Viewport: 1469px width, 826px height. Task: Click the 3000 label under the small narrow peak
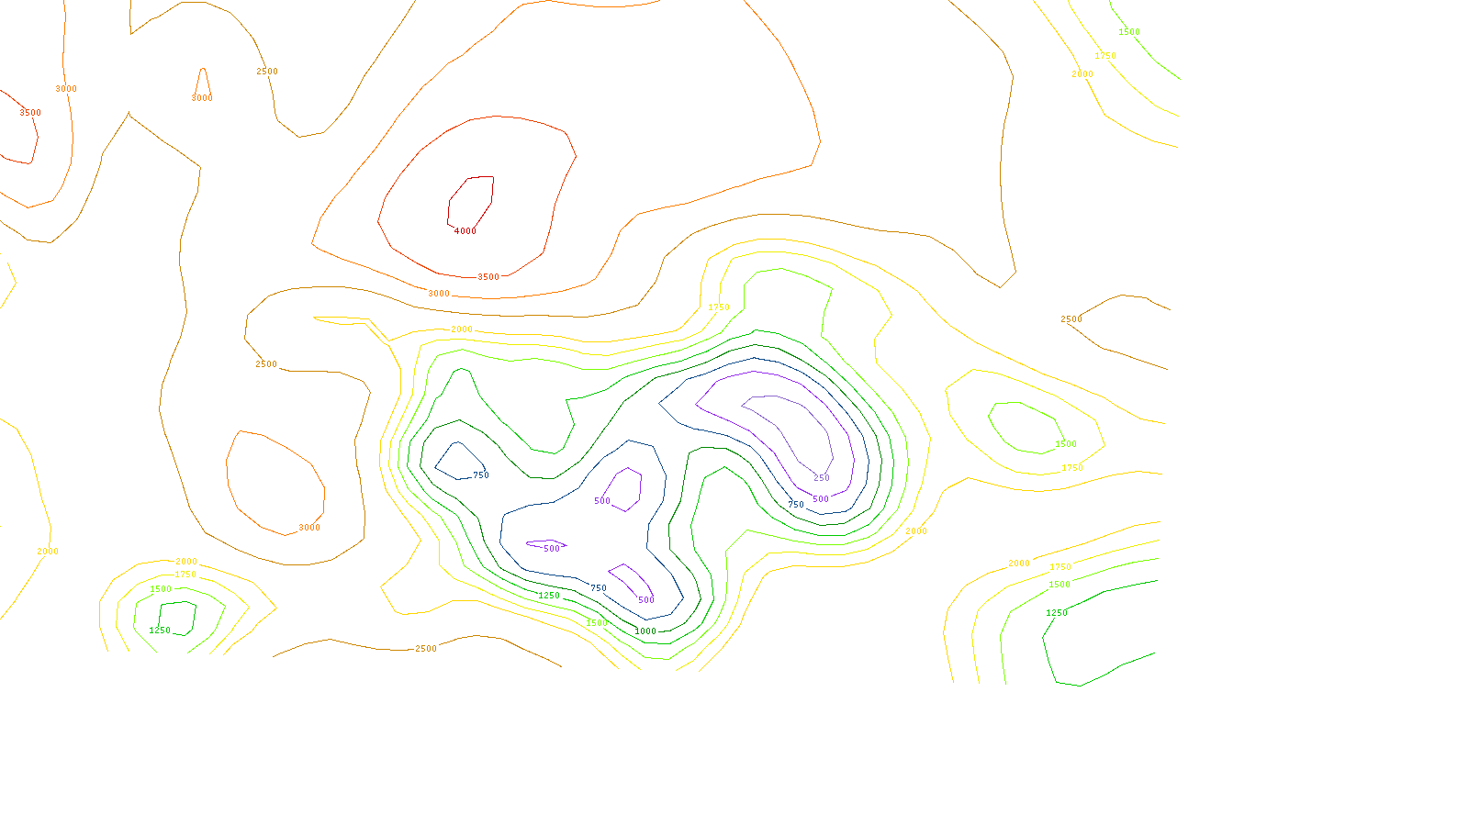pyautogui.click(x=202, y=98)
